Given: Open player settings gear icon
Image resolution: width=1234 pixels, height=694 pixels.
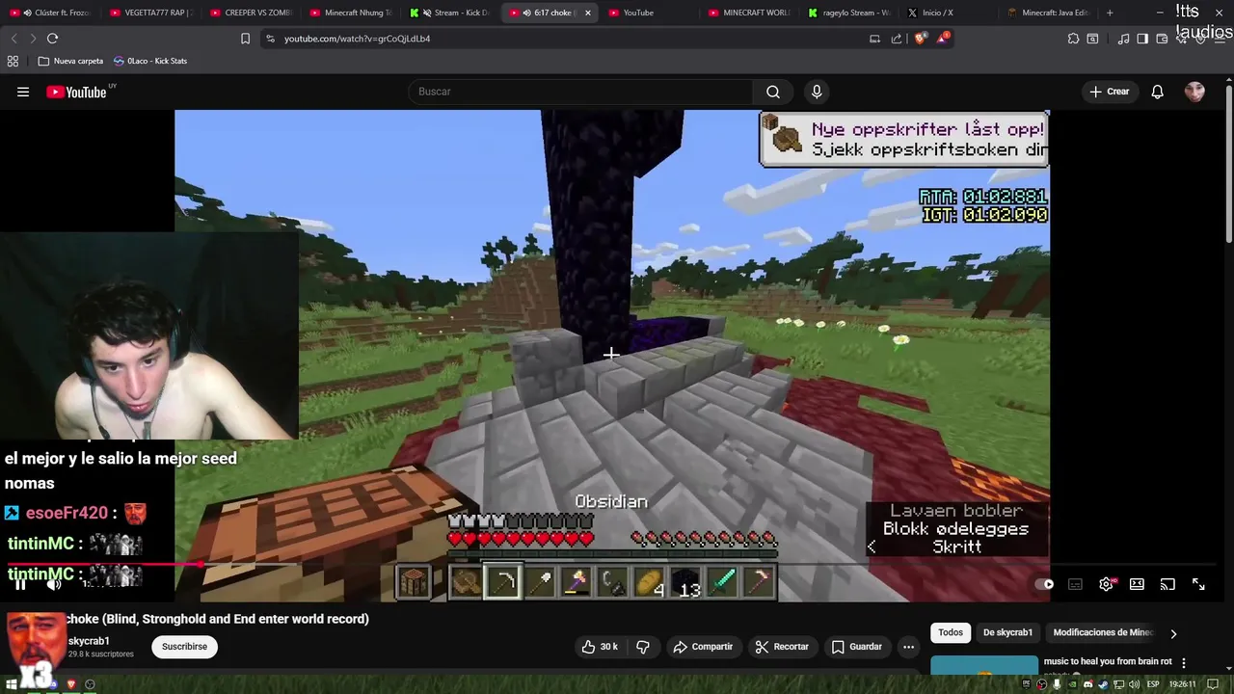Looking at the screenshot, I should tap(1106, 584).
